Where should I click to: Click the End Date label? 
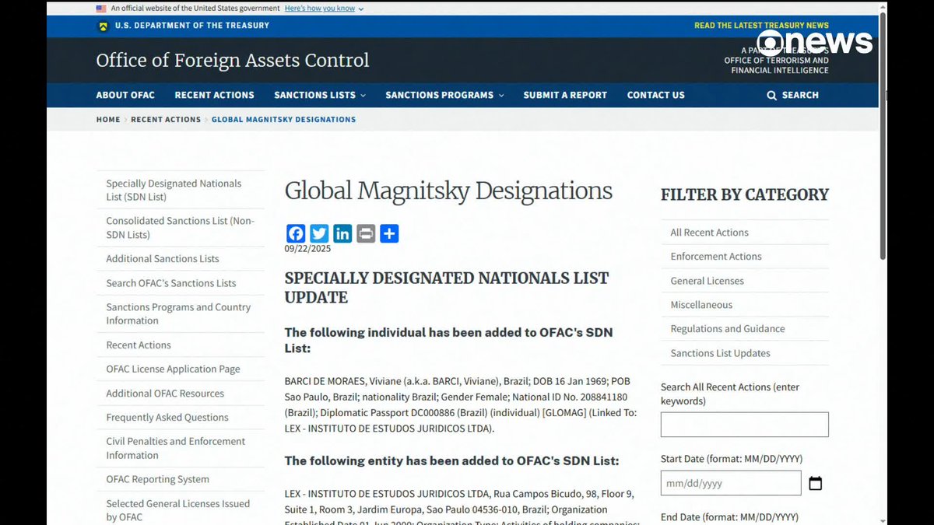click(x=729, y=517)
